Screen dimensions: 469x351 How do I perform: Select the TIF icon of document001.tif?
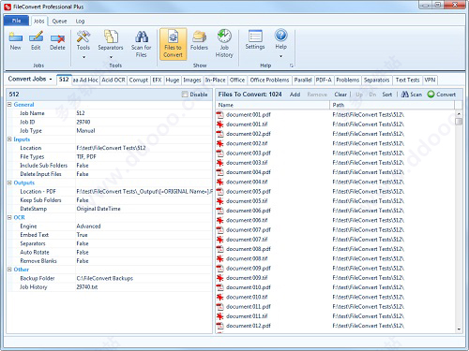220,124
